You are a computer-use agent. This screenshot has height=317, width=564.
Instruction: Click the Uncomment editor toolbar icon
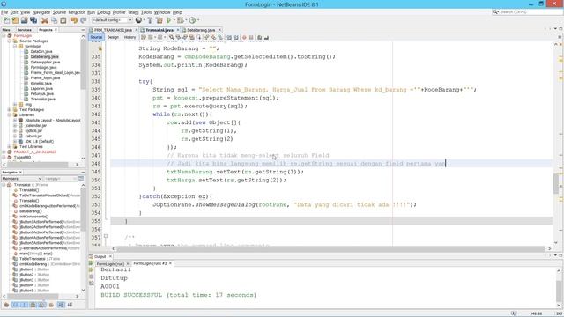(266, 37)
